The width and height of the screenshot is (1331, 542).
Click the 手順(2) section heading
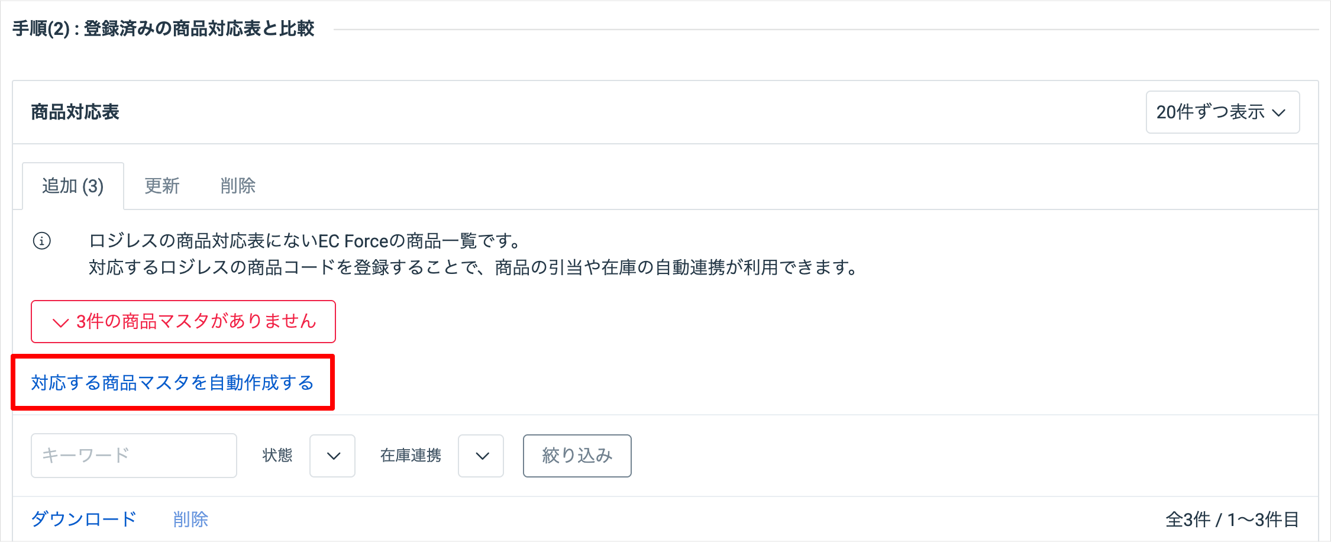163,28
